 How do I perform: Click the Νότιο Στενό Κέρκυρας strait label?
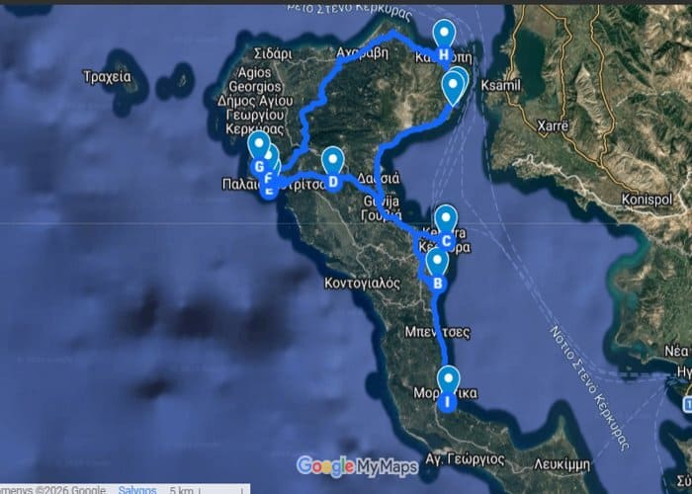coord(589,388)
